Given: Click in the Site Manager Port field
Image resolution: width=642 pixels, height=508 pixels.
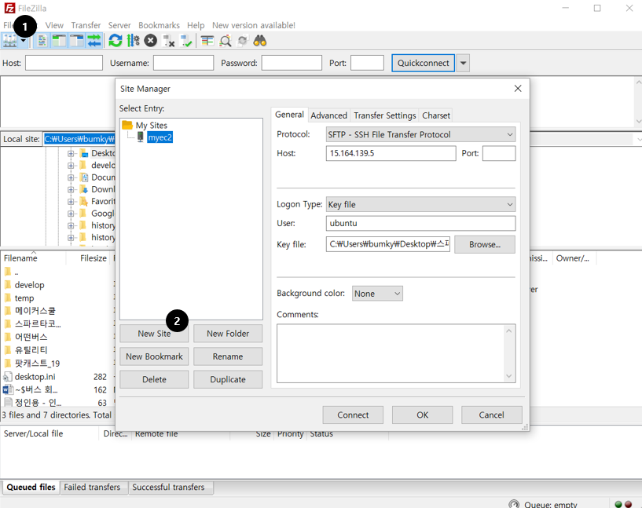Looking at the screenshot, I should (499, 153).
